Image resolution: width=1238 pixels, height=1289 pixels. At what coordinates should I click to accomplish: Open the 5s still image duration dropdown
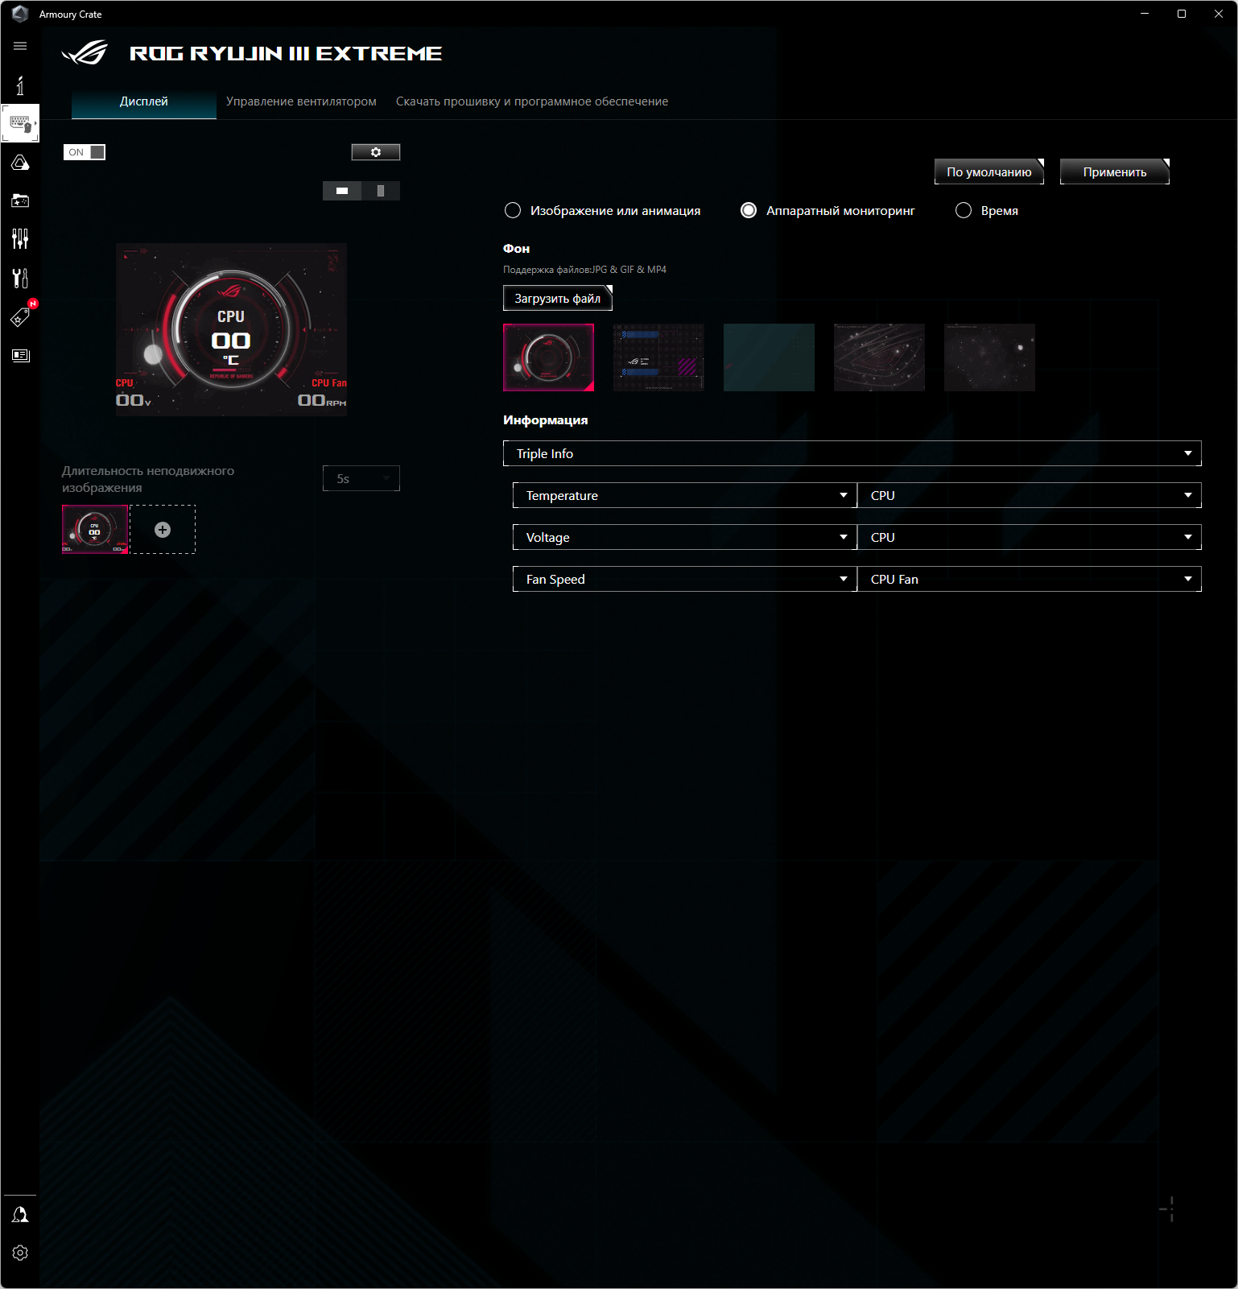pyautogui.click(x=361, y=478)
